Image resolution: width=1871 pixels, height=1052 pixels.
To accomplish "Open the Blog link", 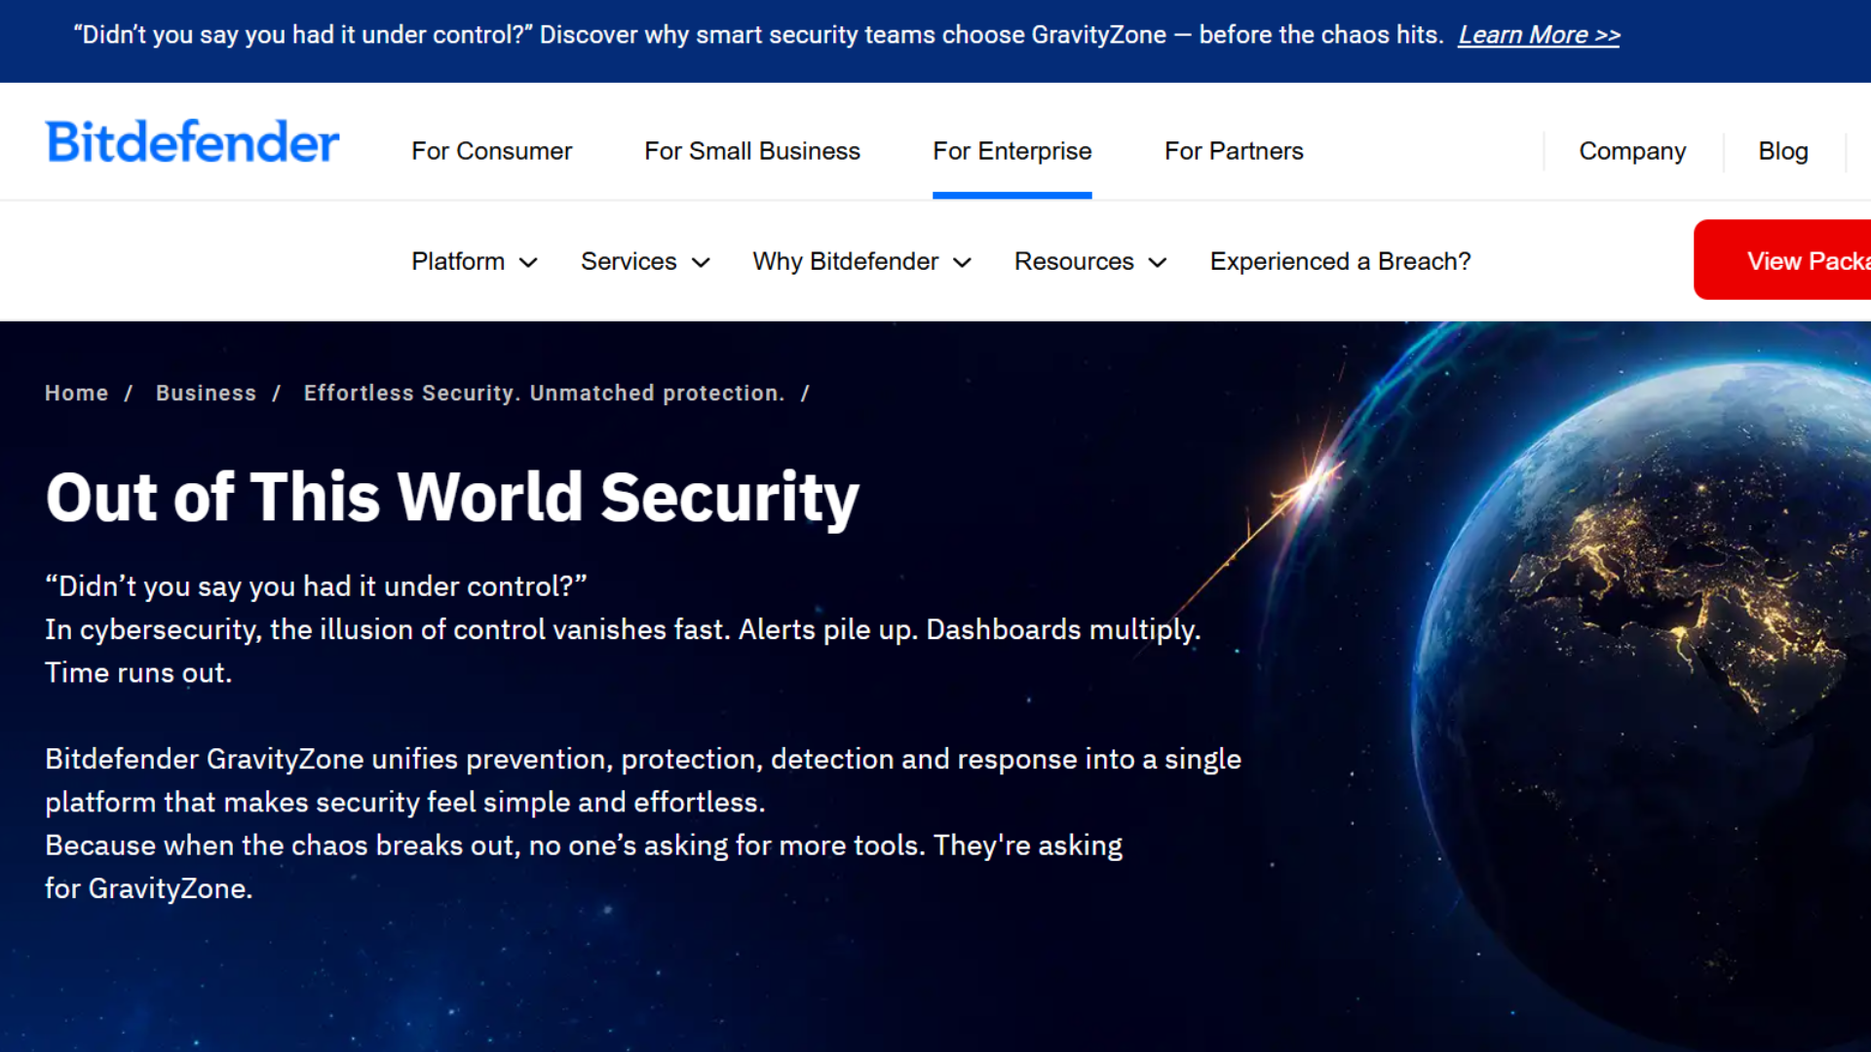I will tap(1783, 151).
